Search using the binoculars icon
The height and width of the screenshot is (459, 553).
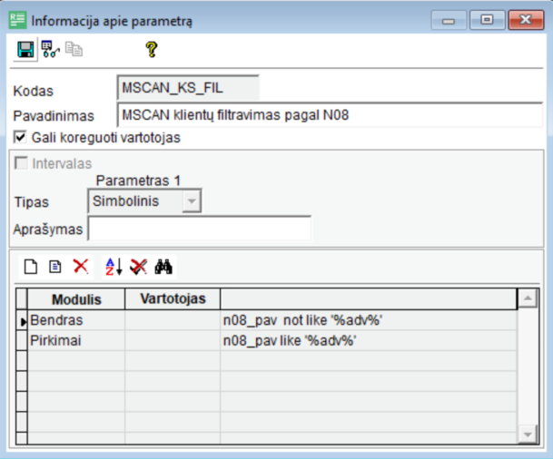tap(163, 267)
